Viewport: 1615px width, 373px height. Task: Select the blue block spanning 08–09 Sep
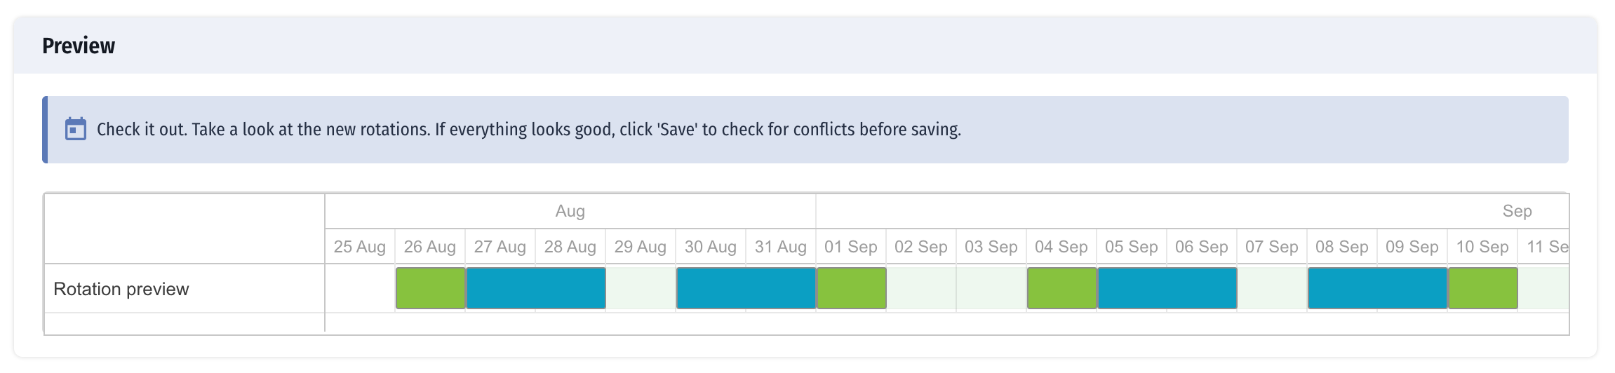[x=1377, y=288]
